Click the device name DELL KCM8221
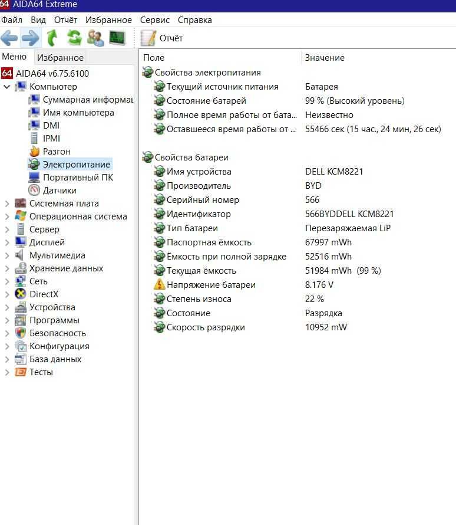Image resolution: width=456 pixels, height=525 pixels. click(334, 172)
